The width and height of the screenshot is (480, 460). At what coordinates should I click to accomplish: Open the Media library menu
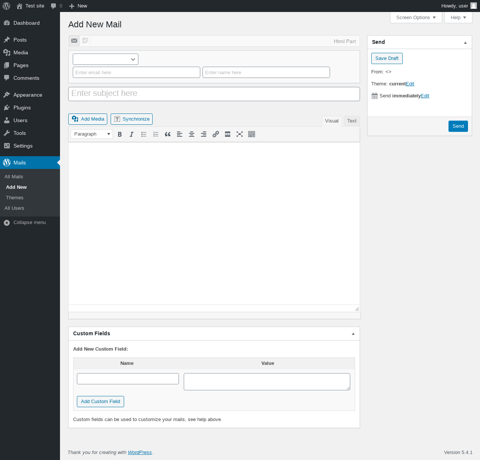coord(30,52)
